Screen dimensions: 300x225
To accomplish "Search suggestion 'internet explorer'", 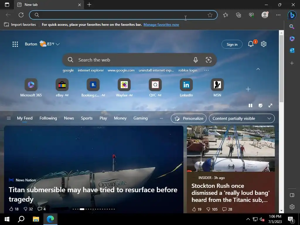I will coord(91,70).
